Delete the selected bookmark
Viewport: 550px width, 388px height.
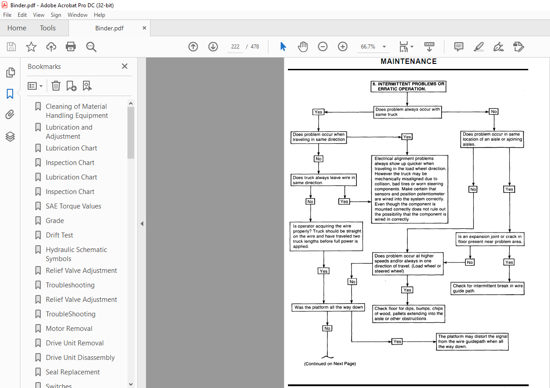point(56,86)
